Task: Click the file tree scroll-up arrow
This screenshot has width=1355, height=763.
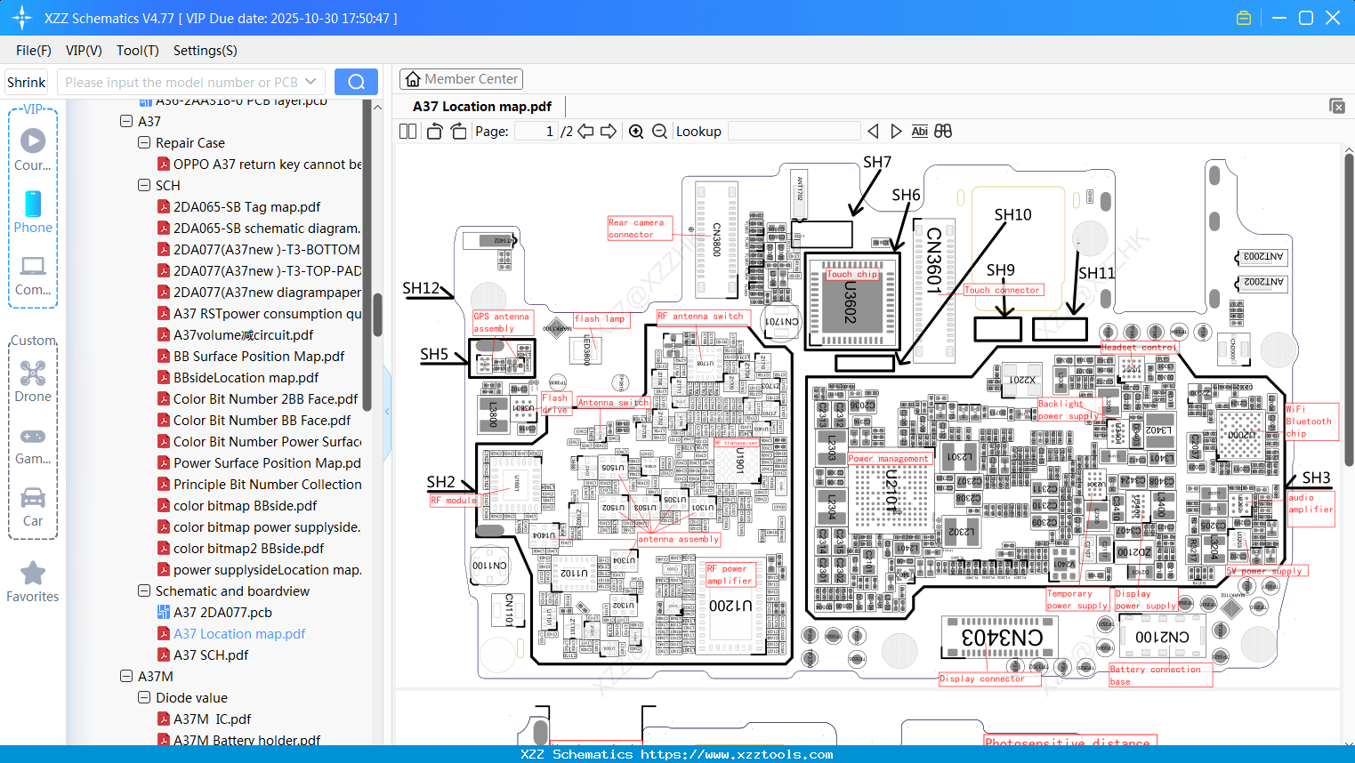Action: coord(377,107)
